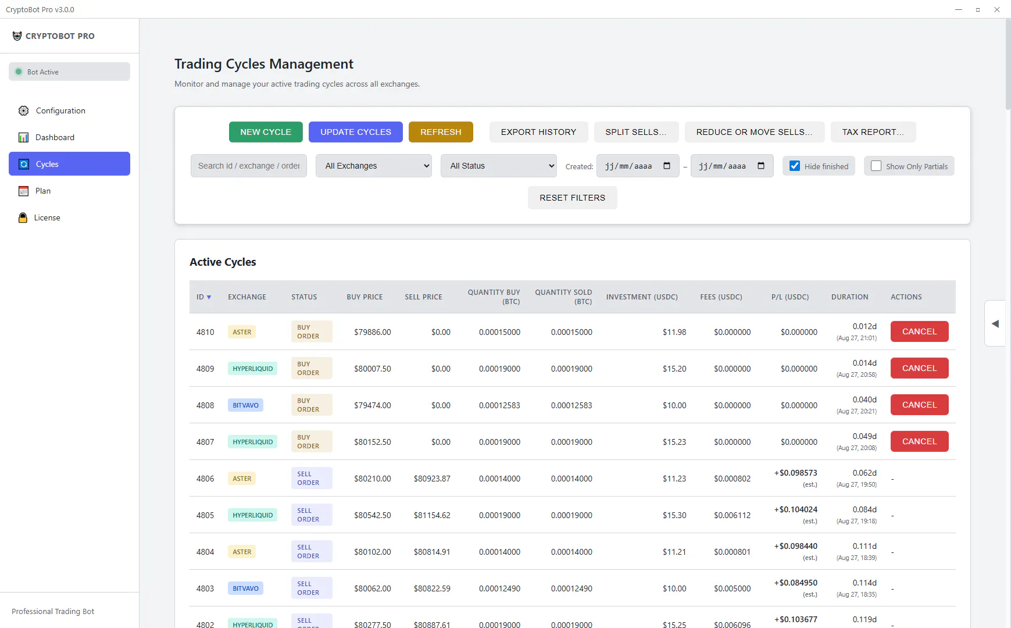Click sell price $80923.87 in row 4806
Screen dimensions: 1011x628
[432, 479]
